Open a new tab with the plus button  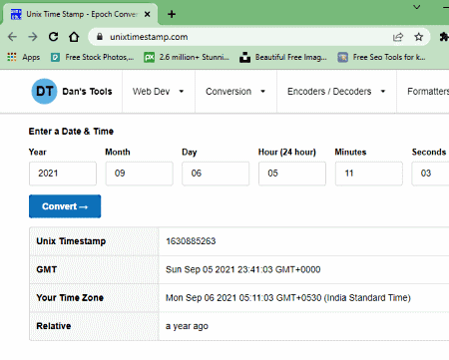coord(172,14)
